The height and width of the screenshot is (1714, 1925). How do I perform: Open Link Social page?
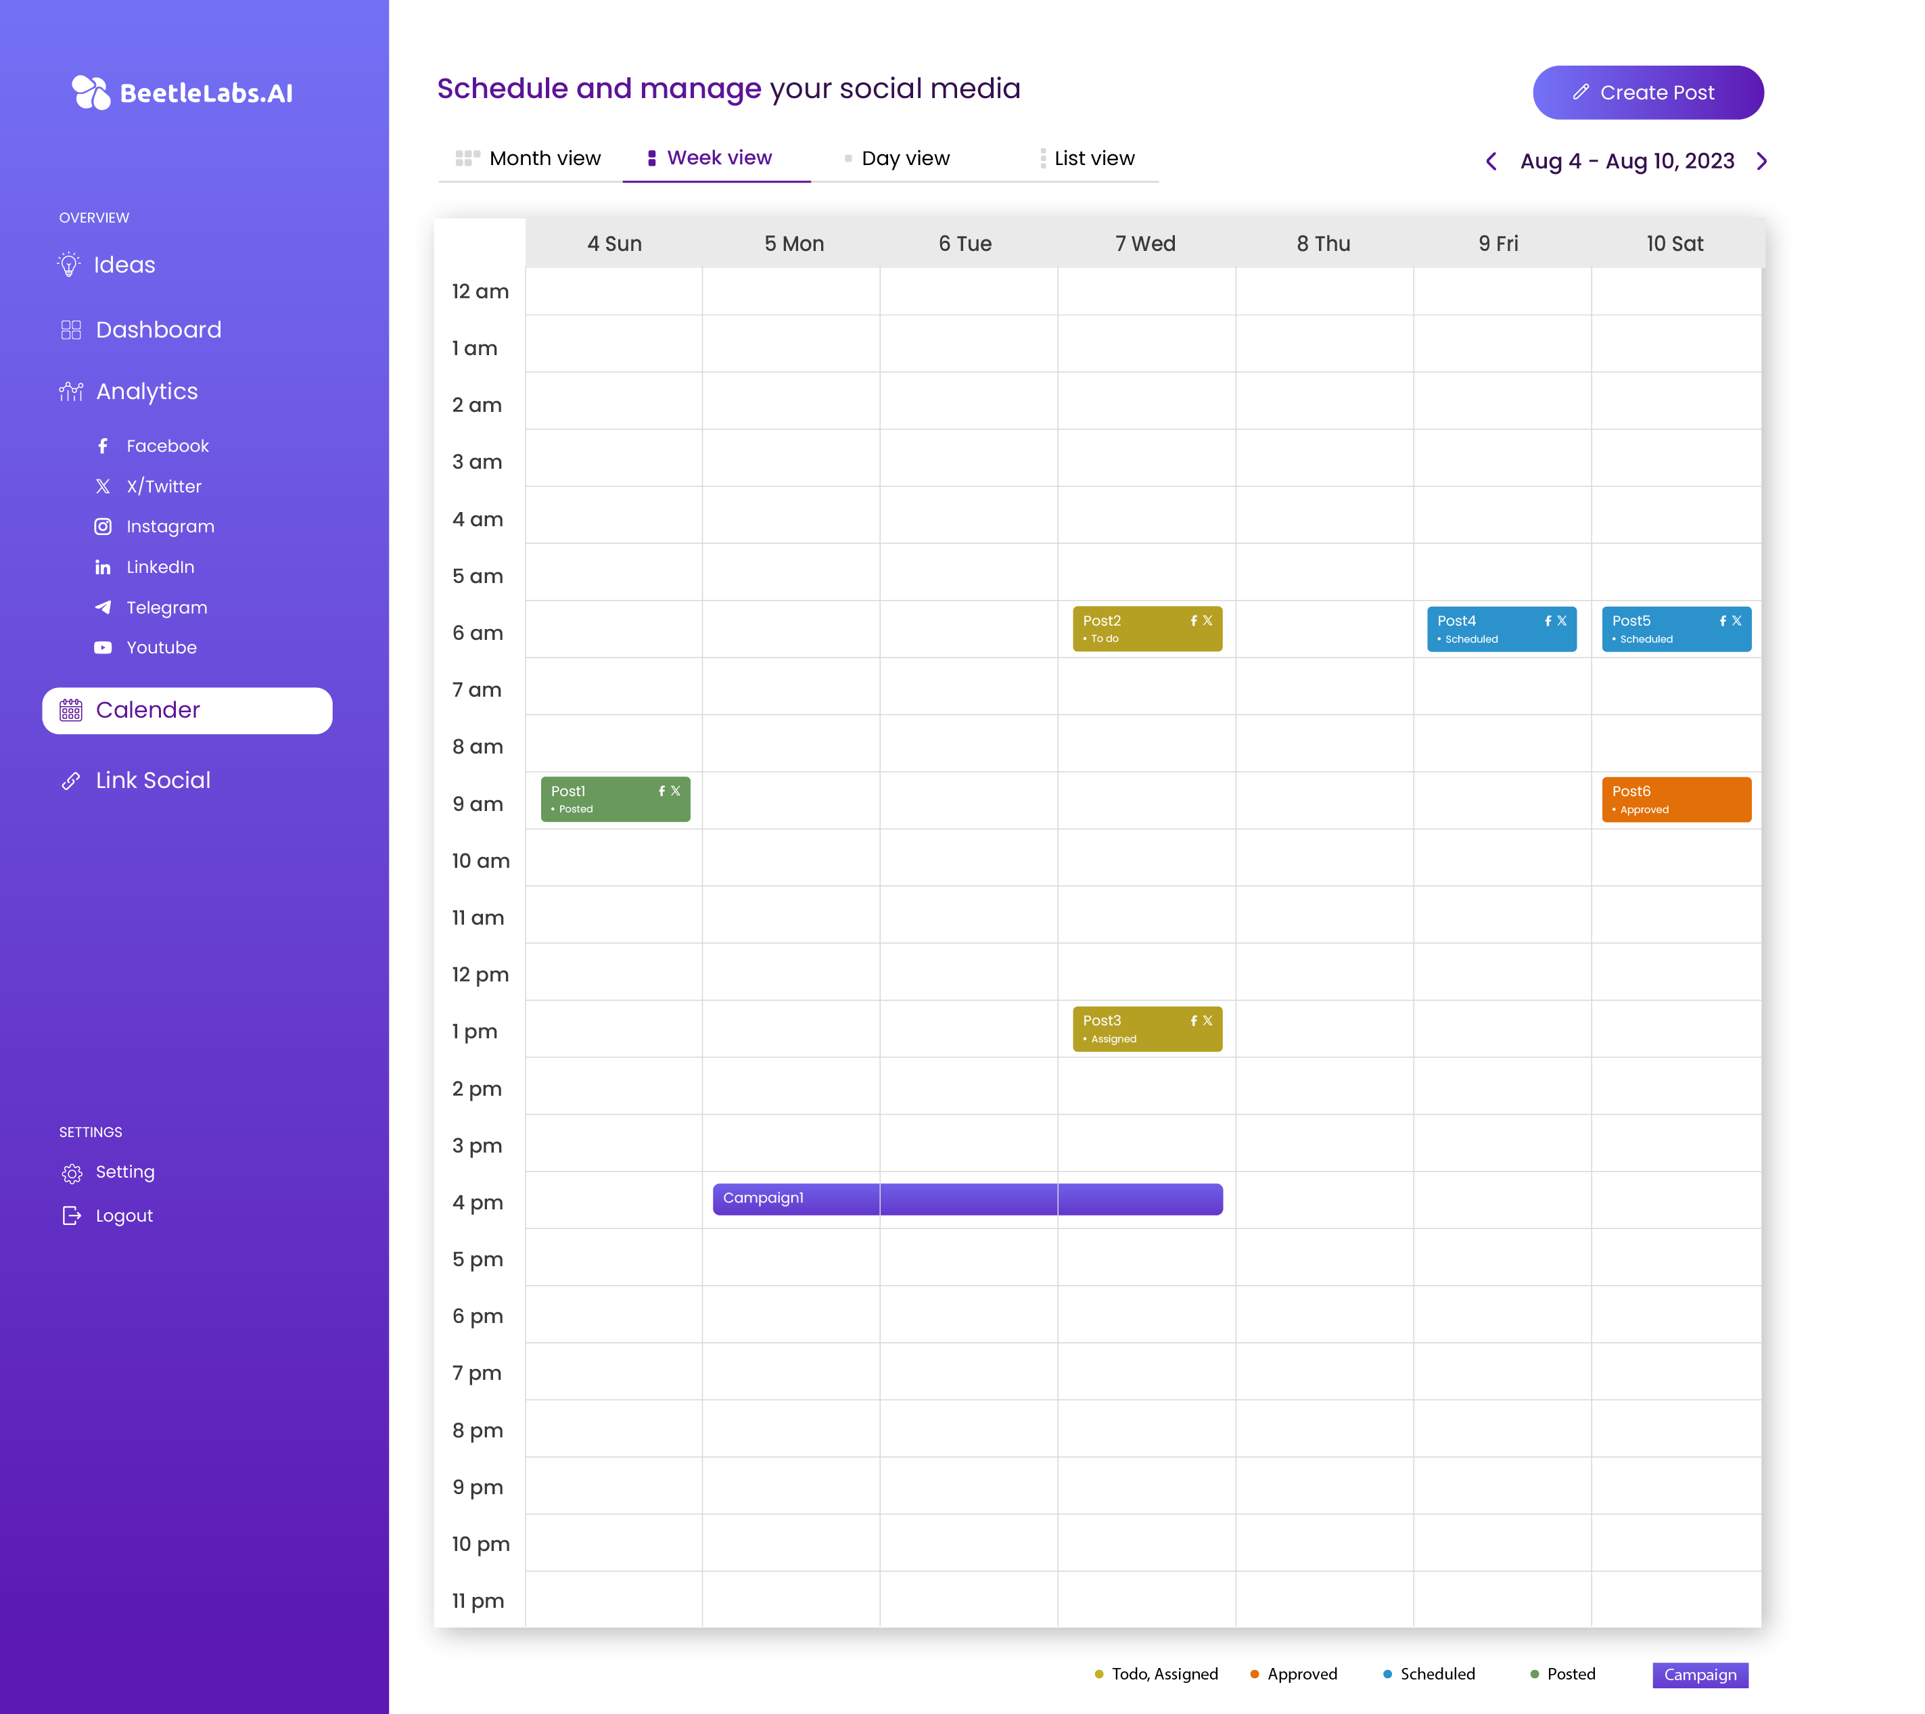(153, 781)
